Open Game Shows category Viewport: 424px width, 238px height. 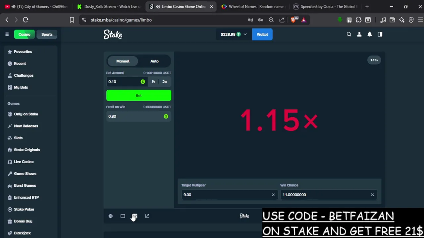(x=25, y=174)
